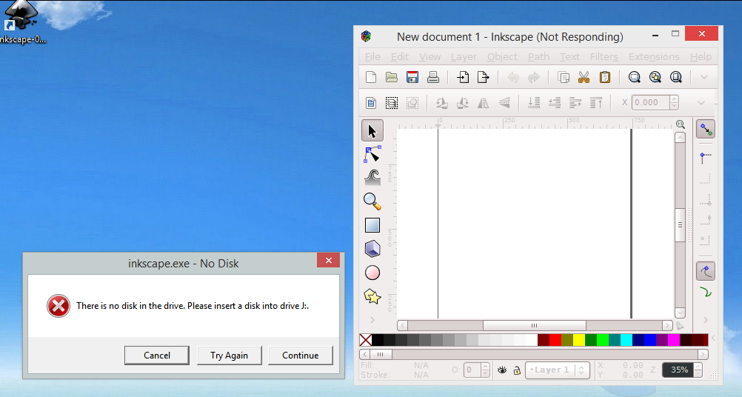Click the X coordinate input field
Viewport: 742px width, 397px height.
click(x=651, y=103)
